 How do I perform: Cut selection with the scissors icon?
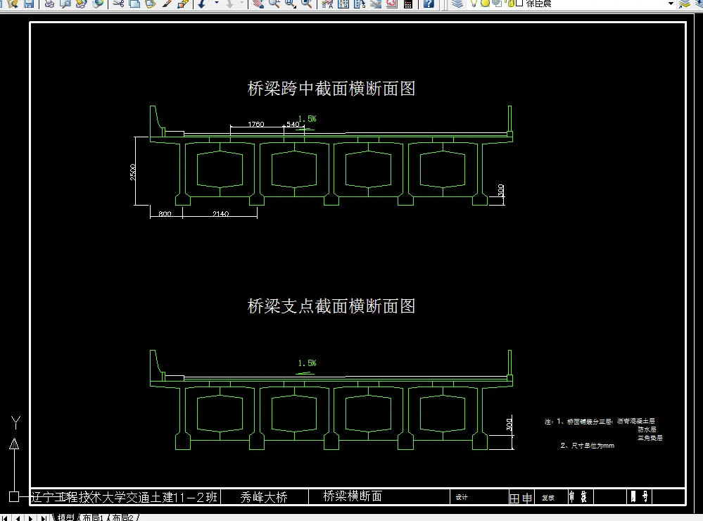(118, 4)
